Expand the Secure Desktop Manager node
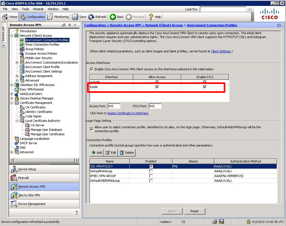Image resolution: width=286 pixels, height=226 pixels. [x=12, y=99]
